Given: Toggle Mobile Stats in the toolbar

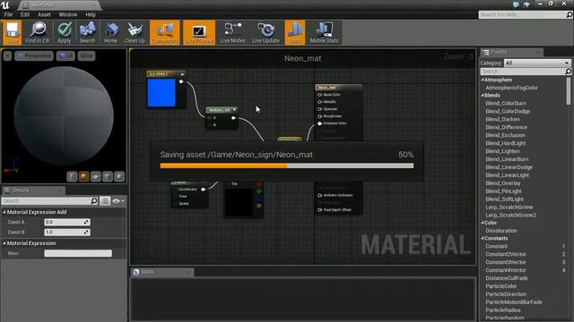Looking at the screenshot, I should (x=324, y=32).
